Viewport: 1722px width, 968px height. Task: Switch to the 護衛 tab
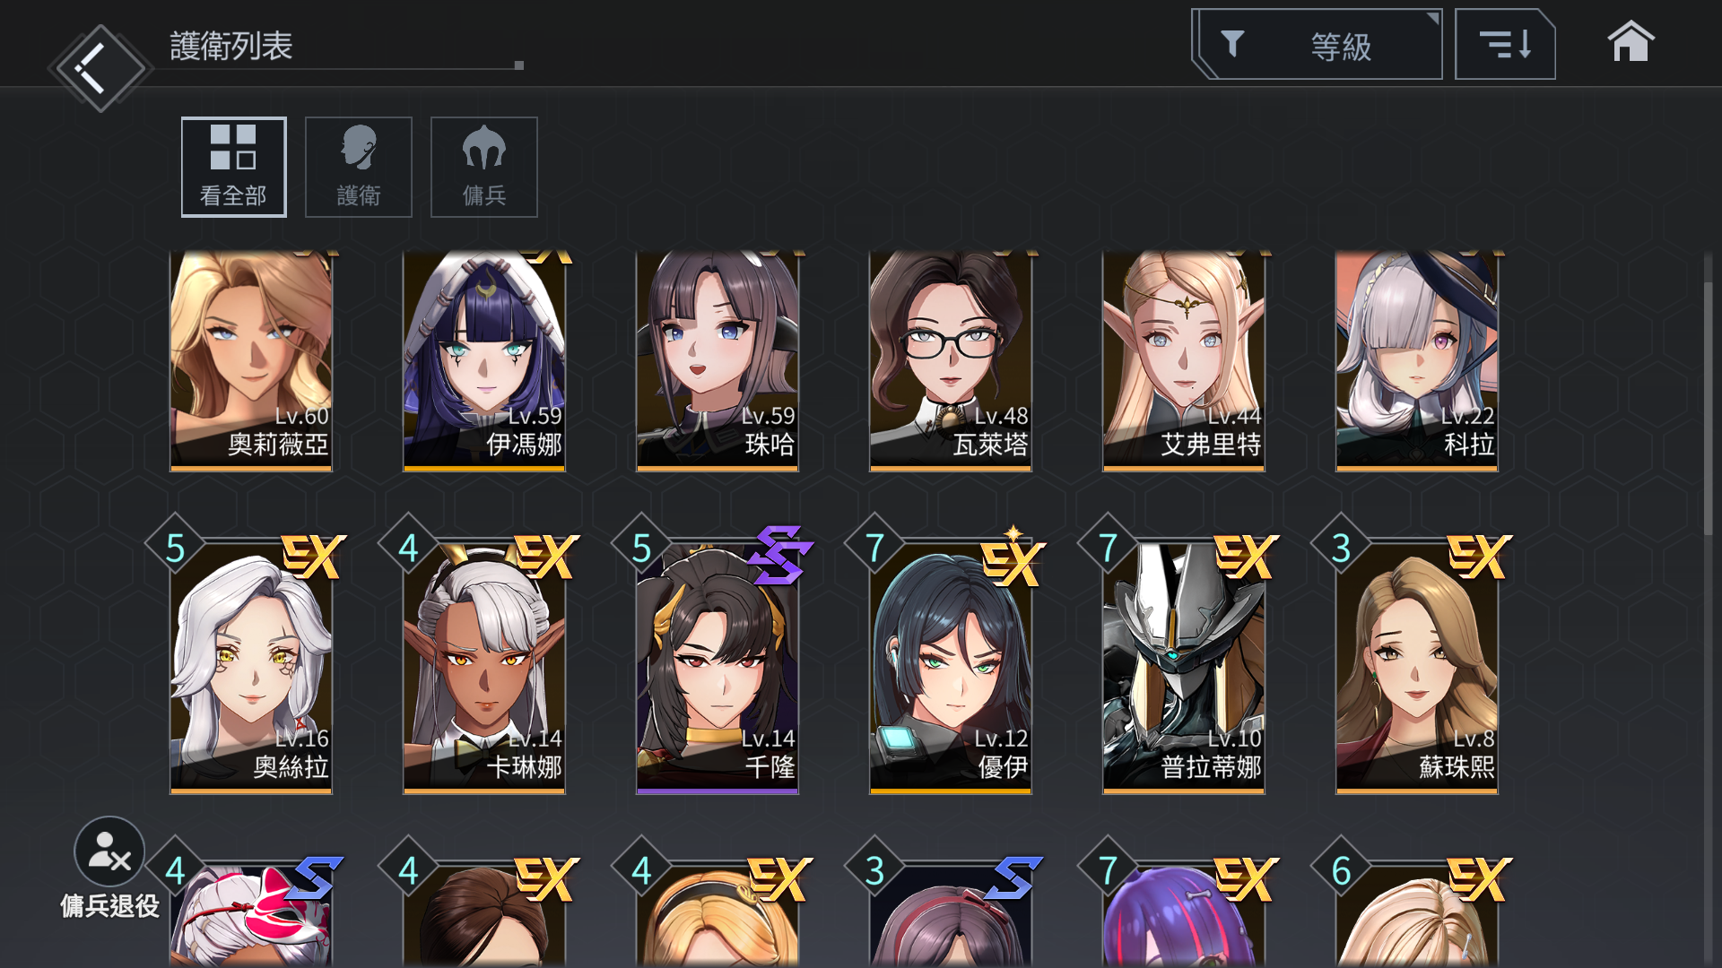[x=359, y=167]
